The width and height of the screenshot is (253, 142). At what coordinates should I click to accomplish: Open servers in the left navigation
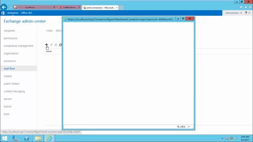8,99
